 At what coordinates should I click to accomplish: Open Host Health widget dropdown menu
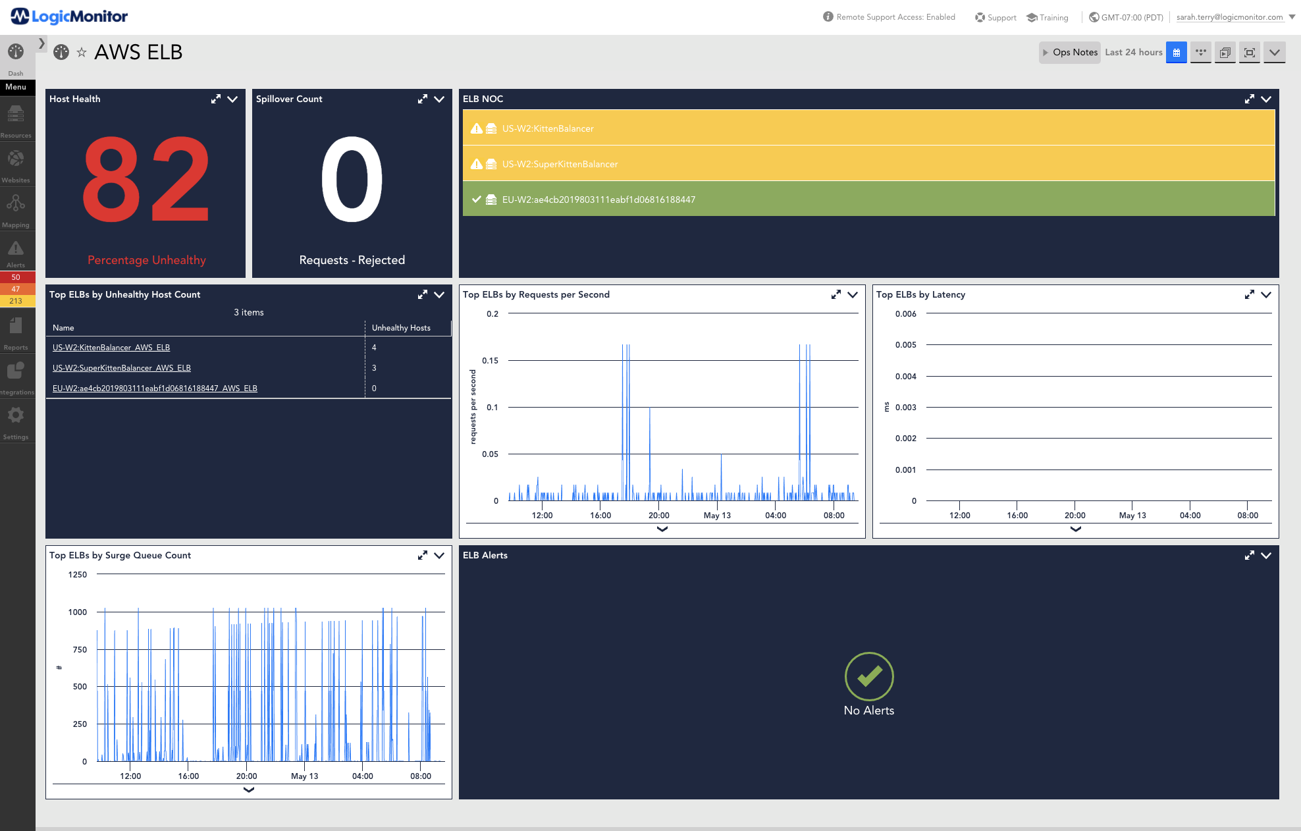pyautogui.click(x=232, y=99)
